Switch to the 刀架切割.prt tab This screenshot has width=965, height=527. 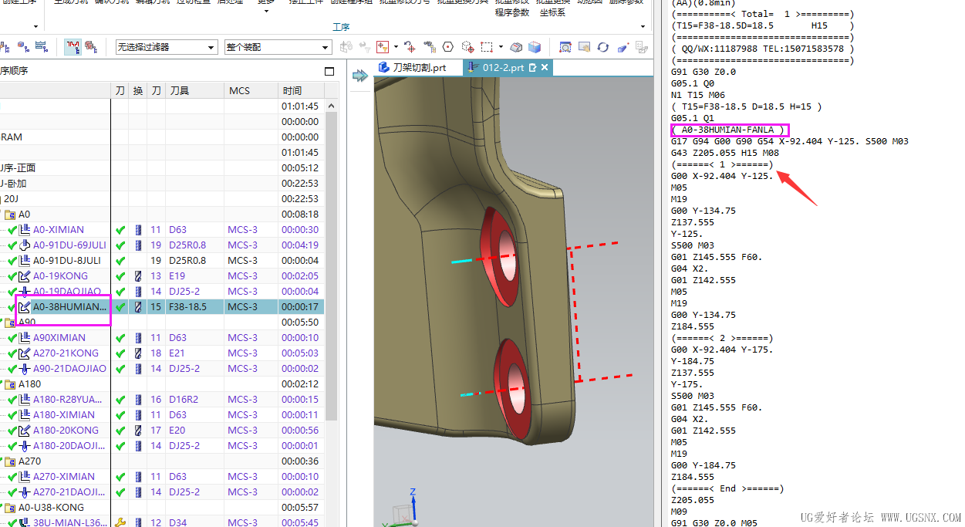[x=412, y=68]
